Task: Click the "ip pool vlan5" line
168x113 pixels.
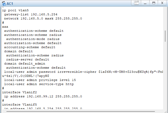Action: (15, 10)
